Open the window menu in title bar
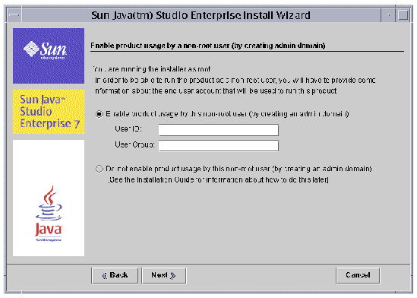The height and width of the screenshot is (298, 417). (x=14, y=15)
